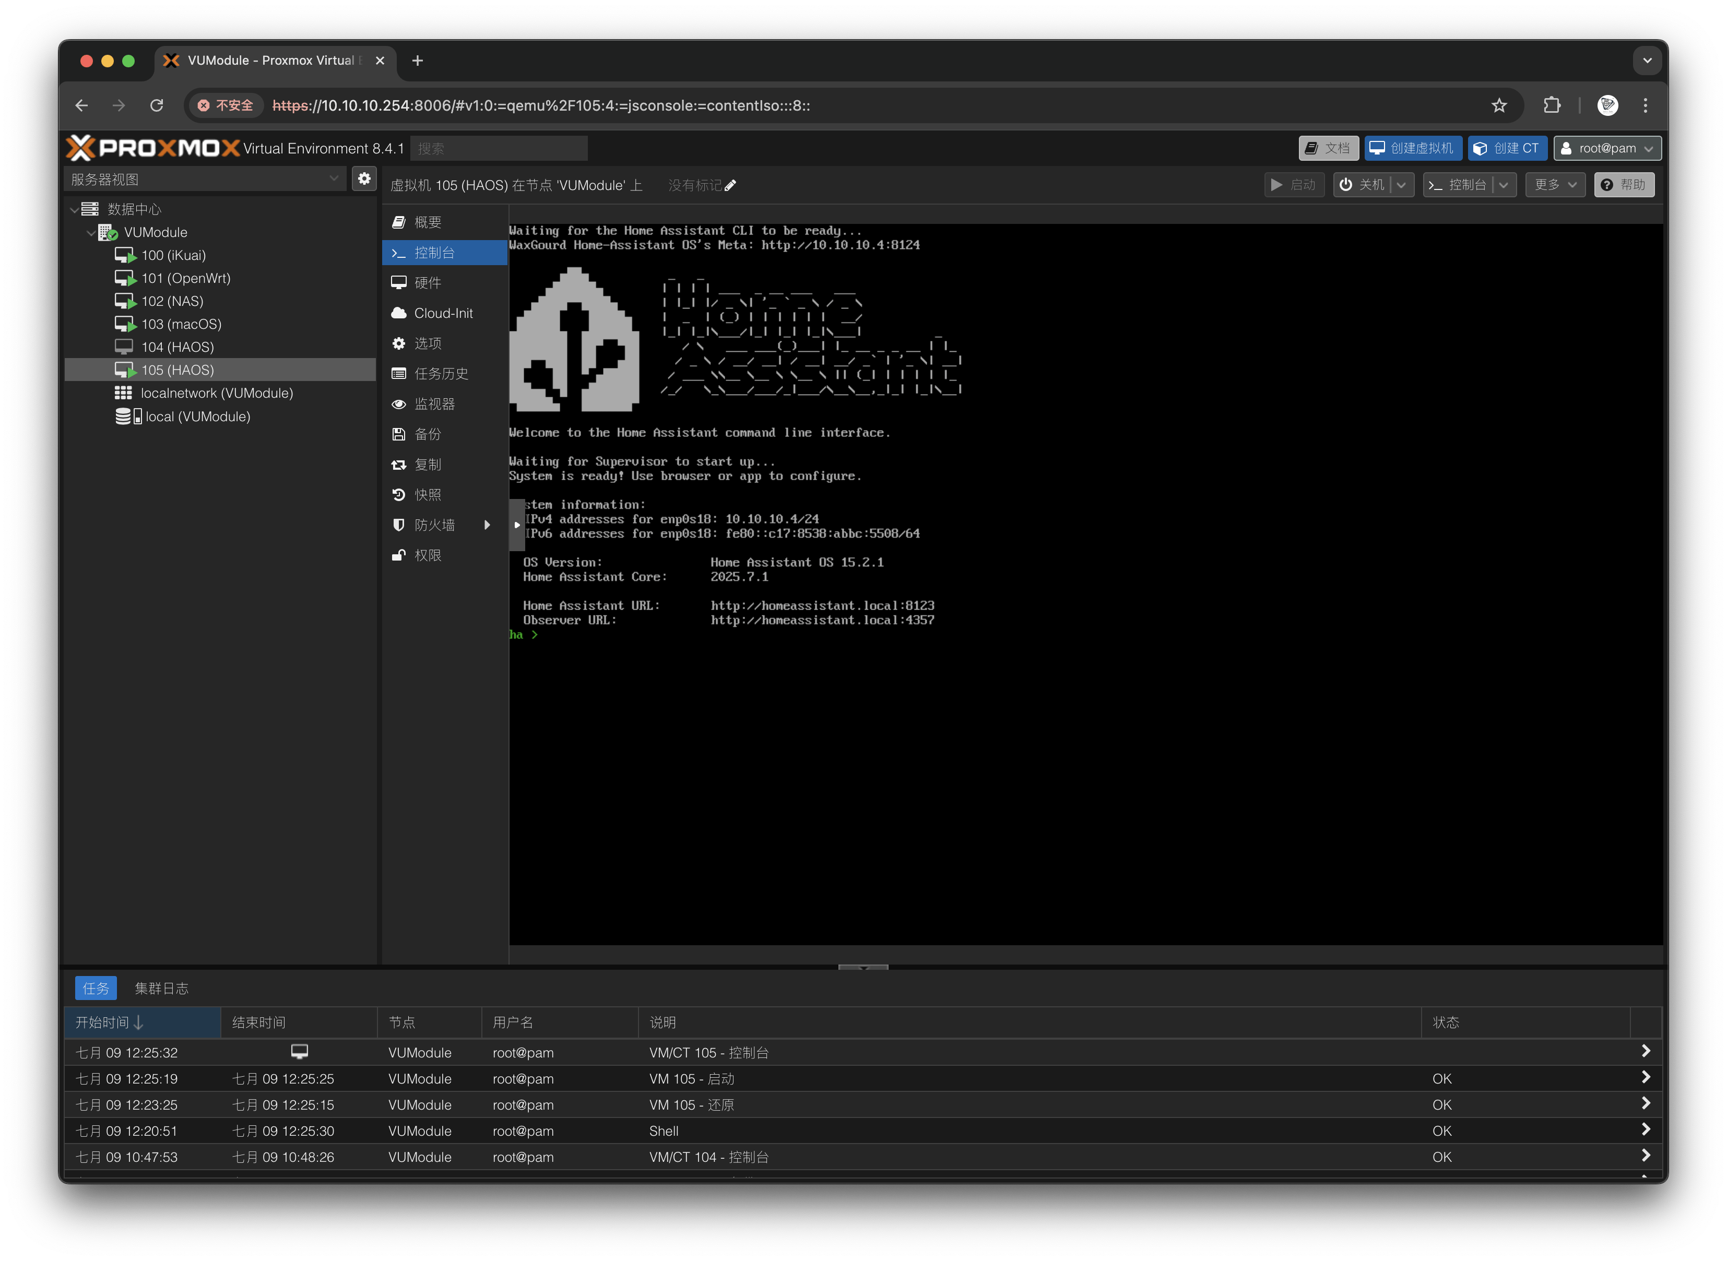The height and width of the screenshot is (1261, 1727).
Task: Open shutdown (关机) options dropdown arrow
Action: point(1401,185)
